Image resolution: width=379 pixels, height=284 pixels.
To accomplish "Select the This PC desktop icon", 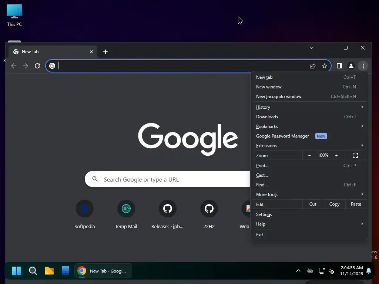I will click(x=14, y=15).
